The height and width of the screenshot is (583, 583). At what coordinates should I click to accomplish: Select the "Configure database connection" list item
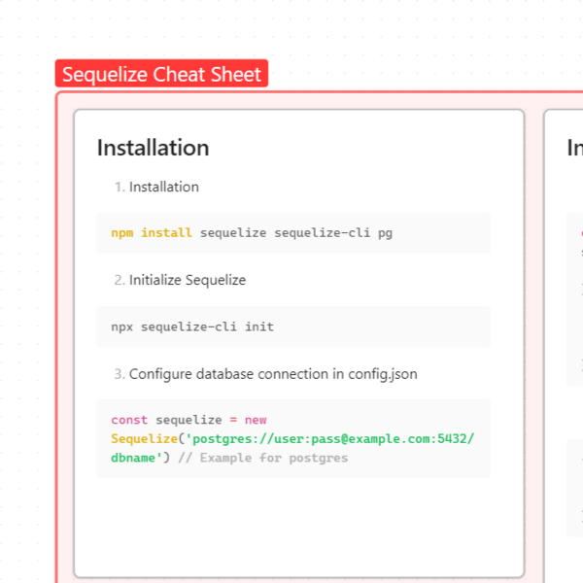tap(272, 373)
